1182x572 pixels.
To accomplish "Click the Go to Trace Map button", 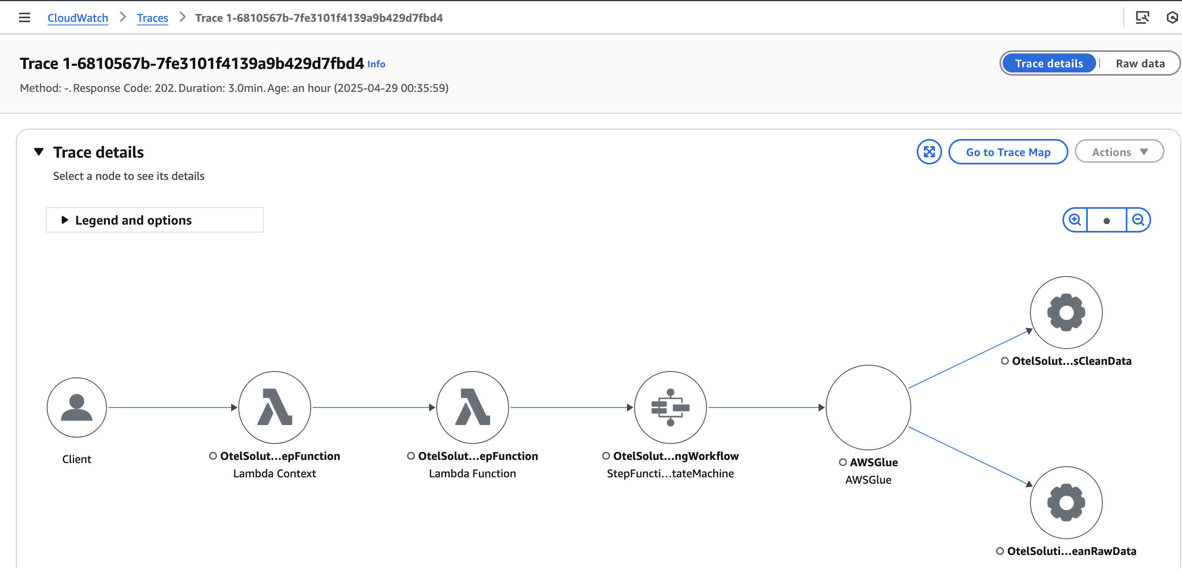I will [1008, 152].
